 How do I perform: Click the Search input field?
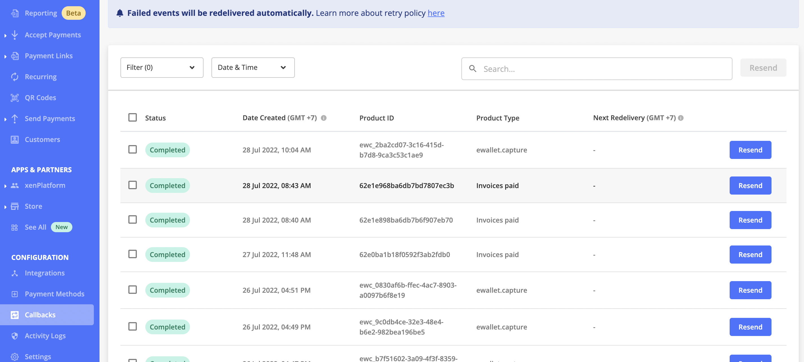tap(597, 69)
